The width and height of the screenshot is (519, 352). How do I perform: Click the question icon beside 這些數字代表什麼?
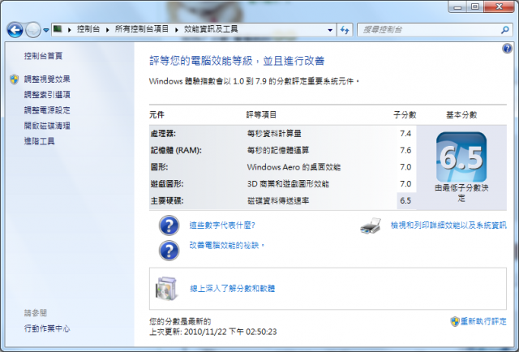(x=169, y=225)
